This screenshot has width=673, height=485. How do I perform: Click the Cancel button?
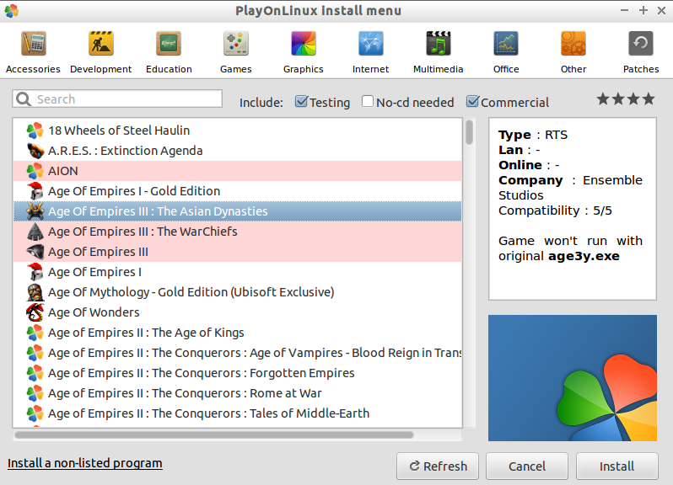[527, 466]
